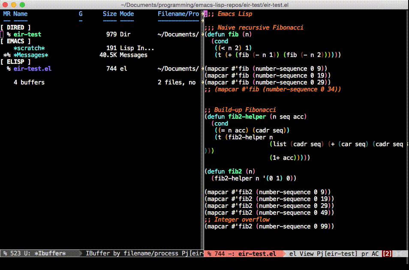Click the green zoom window button
The height and width of the screenshot is (270, 409).
(x=22, y=5)
